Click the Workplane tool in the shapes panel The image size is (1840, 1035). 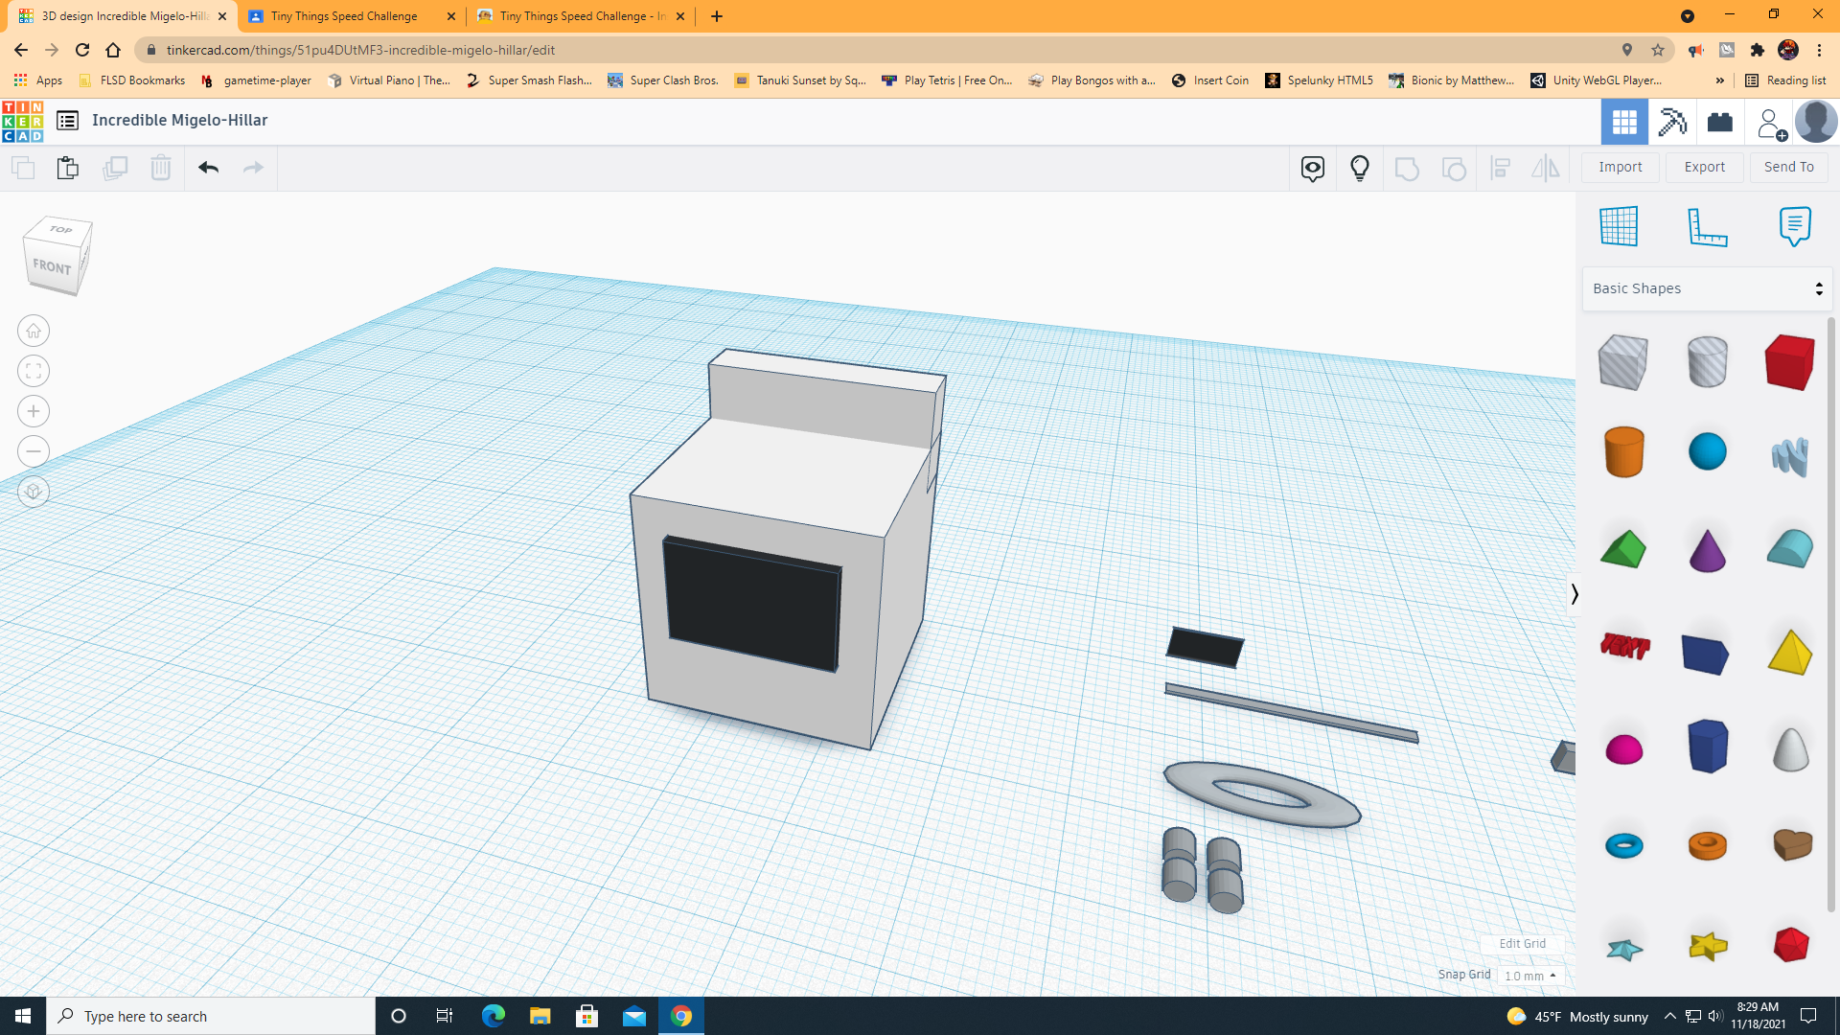(x=1619, y=226)
